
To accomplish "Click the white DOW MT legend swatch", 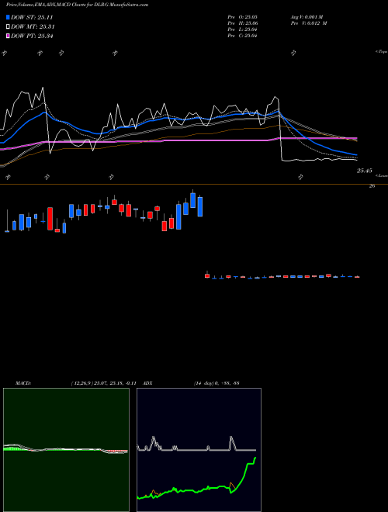I will click(x=8, y=27).
